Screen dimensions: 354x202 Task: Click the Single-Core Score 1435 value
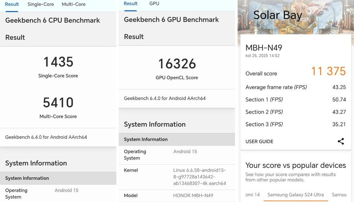pyautogui.click(x=58, y=62)
